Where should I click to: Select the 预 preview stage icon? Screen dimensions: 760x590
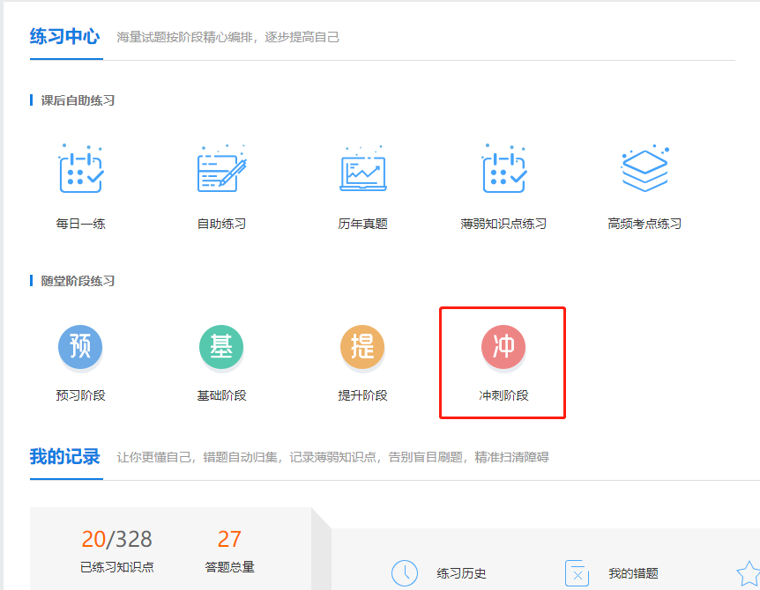coord(80,347)
